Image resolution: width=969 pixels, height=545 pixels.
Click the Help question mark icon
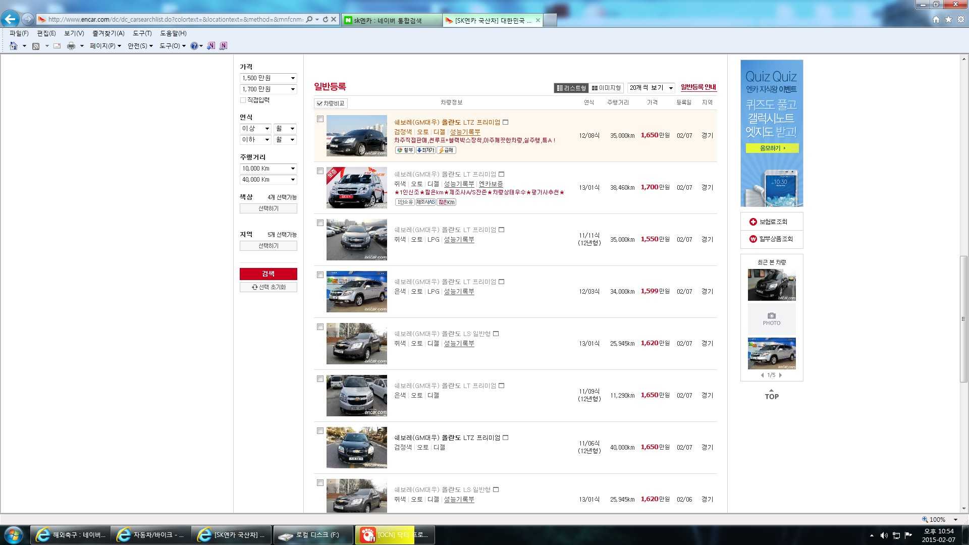click(x=194, y=46)
